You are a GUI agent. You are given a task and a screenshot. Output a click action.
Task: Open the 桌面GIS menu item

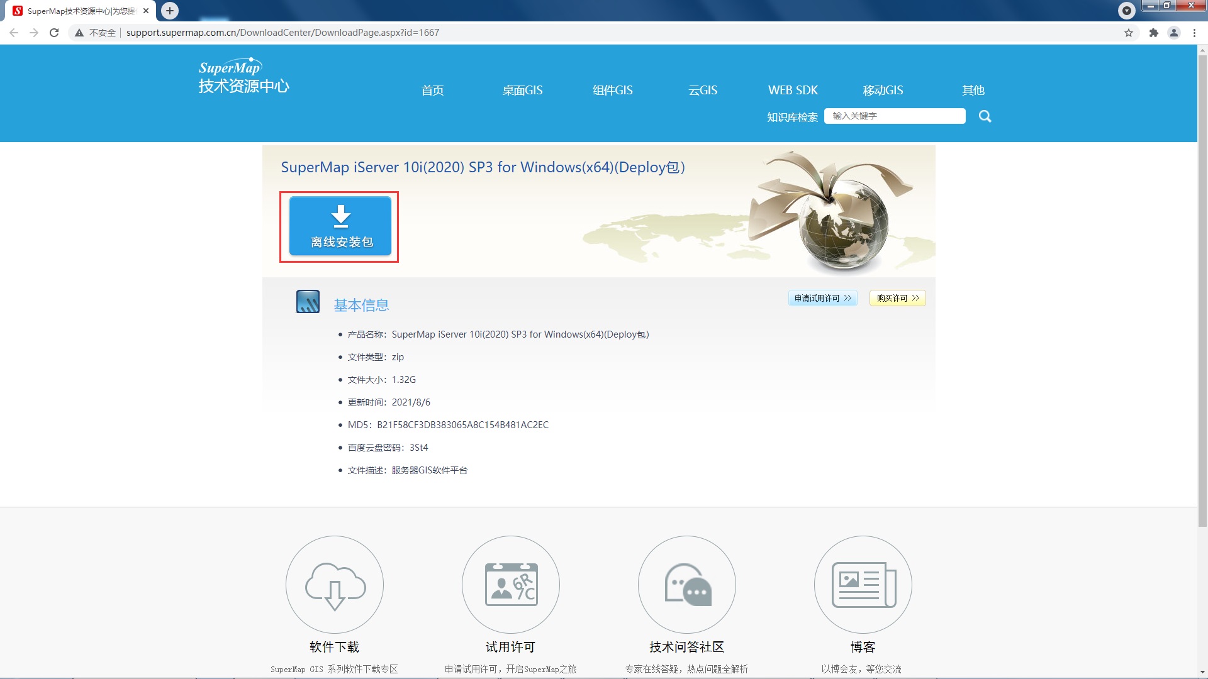pyautogui.click(x=522, y=90)
